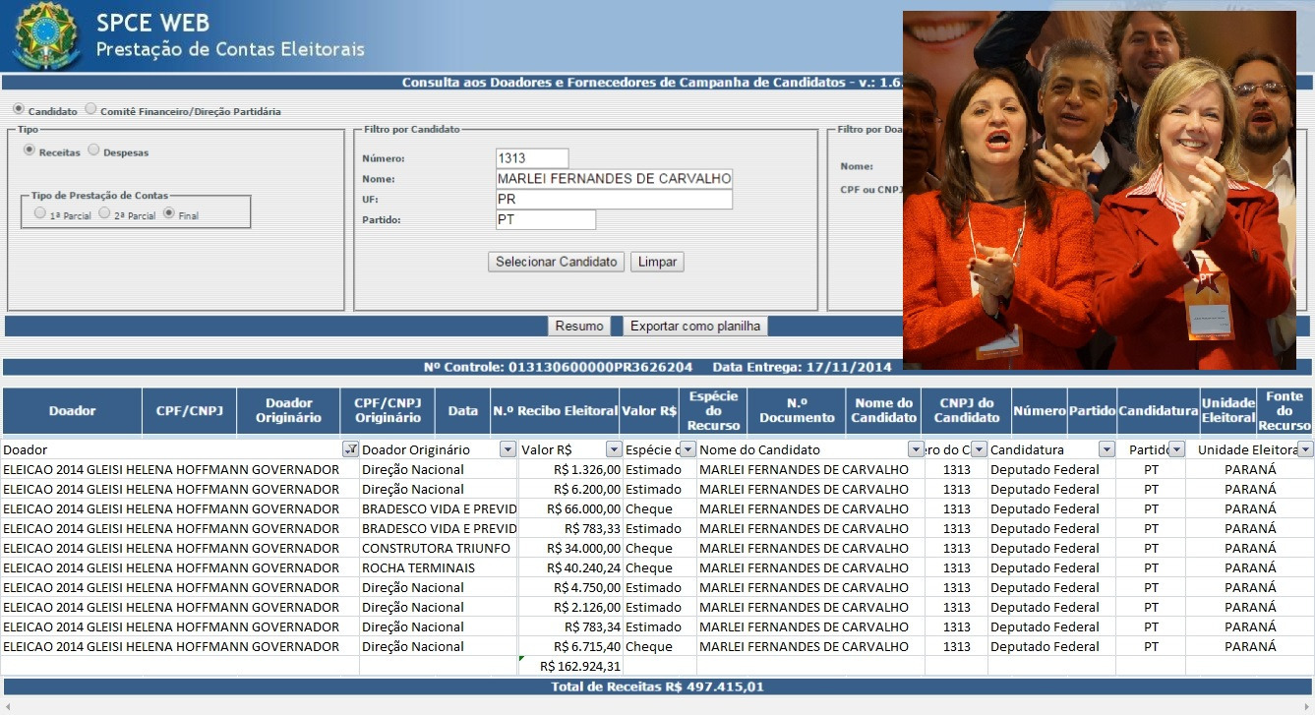The height and width of the screenshot is (715, 1315).
Task: Focus the Nome candidate text field
Action: pos(614,179)
